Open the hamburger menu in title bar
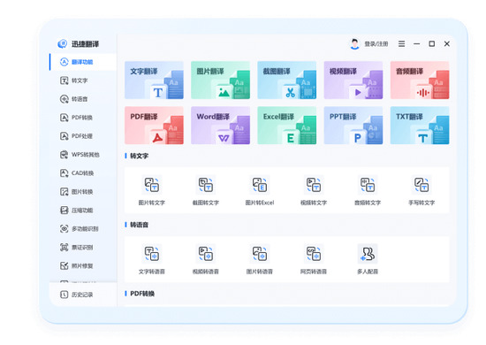Screen dimensions: 486x345 pos(401,44)
